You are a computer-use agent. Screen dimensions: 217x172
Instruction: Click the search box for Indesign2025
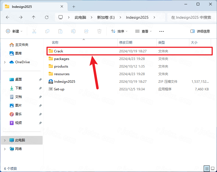pos(191,17)
